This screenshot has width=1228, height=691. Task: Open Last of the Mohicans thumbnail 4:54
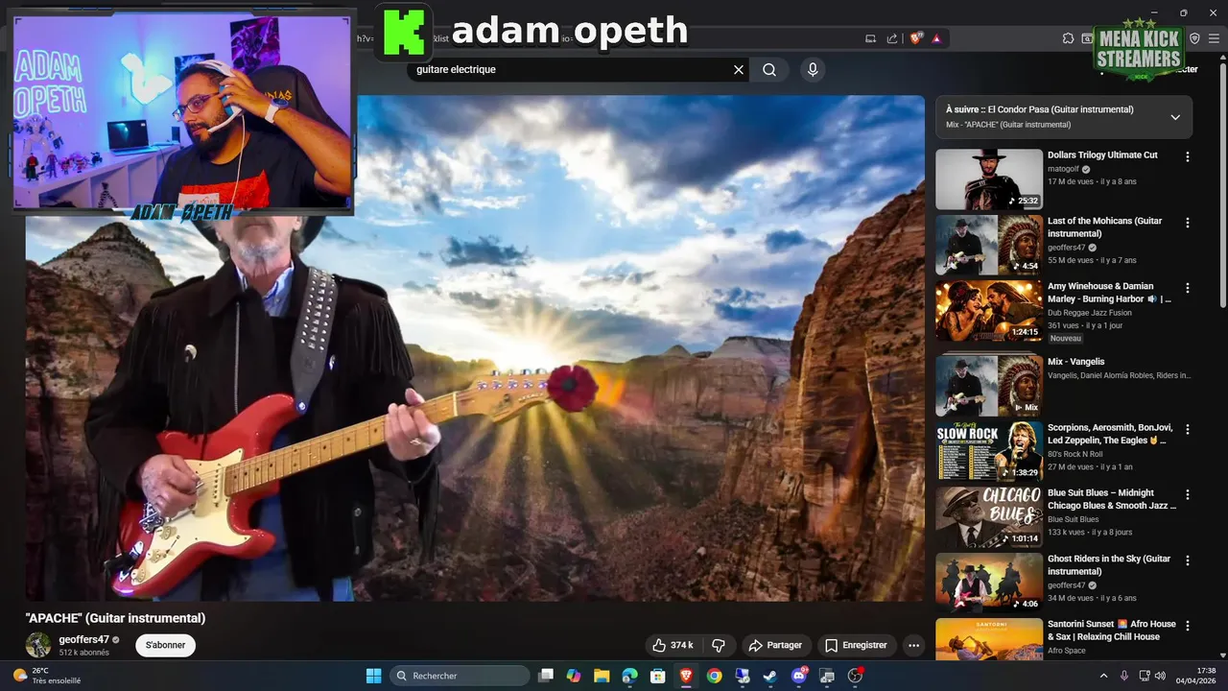[x=989, y=245]
